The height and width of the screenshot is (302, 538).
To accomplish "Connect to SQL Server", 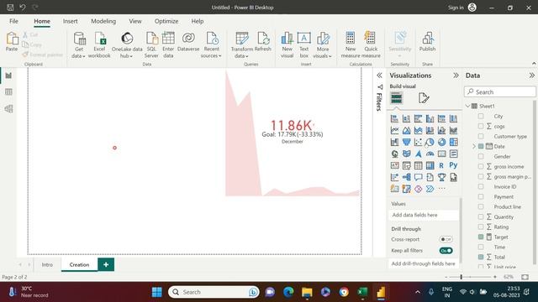I will click(x=151, y=44).
